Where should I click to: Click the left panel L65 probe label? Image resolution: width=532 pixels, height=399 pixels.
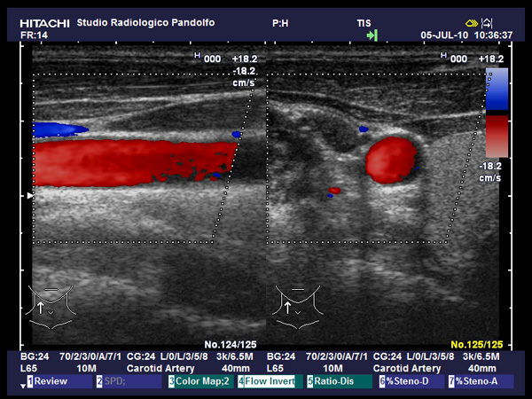pyautogui.click(x=29, y=369)
